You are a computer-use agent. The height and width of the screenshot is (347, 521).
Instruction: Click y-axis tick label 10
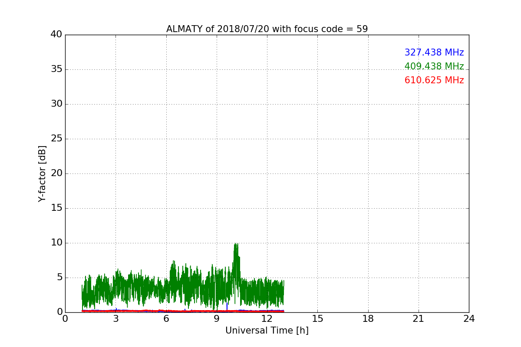tap(56, 243)
